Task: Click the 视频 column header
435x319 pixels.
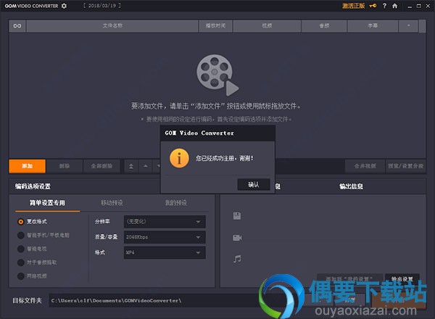Action: 267,26
